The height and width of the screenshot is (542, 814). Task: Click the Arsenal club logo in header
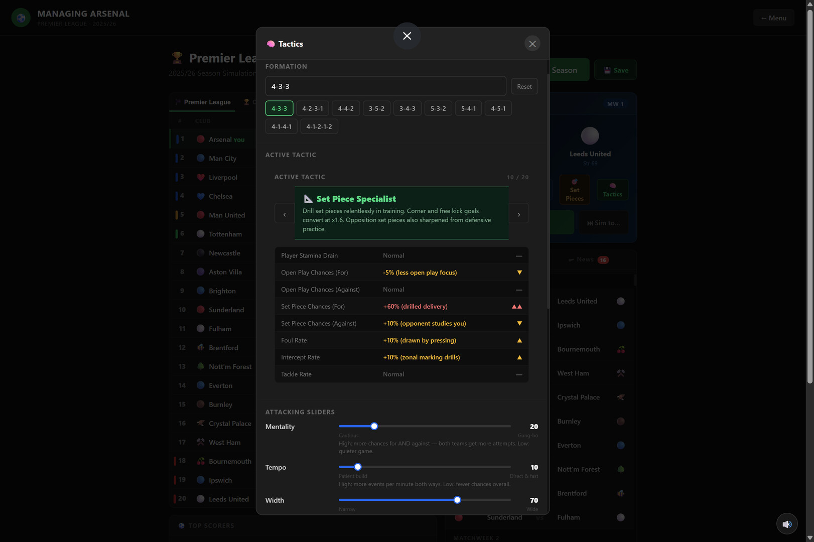[x=21, y=18]
